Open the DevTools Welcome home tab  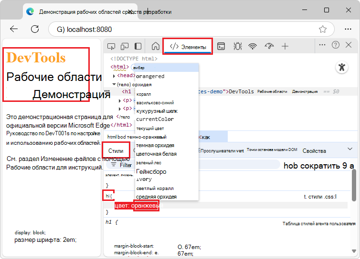tap(156, 46)
